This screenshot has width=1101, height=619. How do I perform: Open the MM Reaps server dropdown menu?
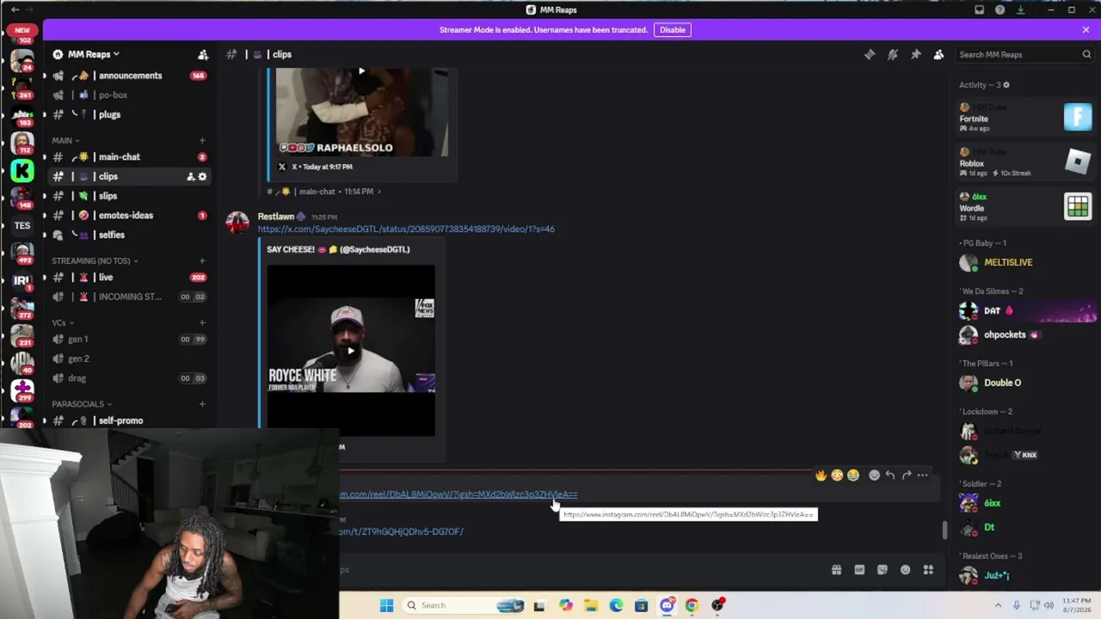pos(93,54)
